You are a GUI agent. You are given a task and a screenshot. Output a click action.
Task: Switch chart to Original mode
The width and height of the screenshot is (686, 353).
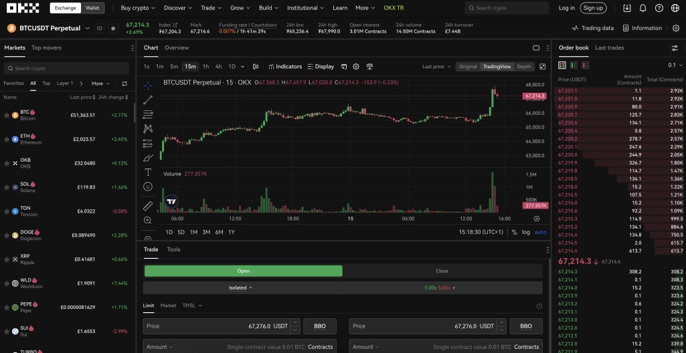tap(468, 66)
